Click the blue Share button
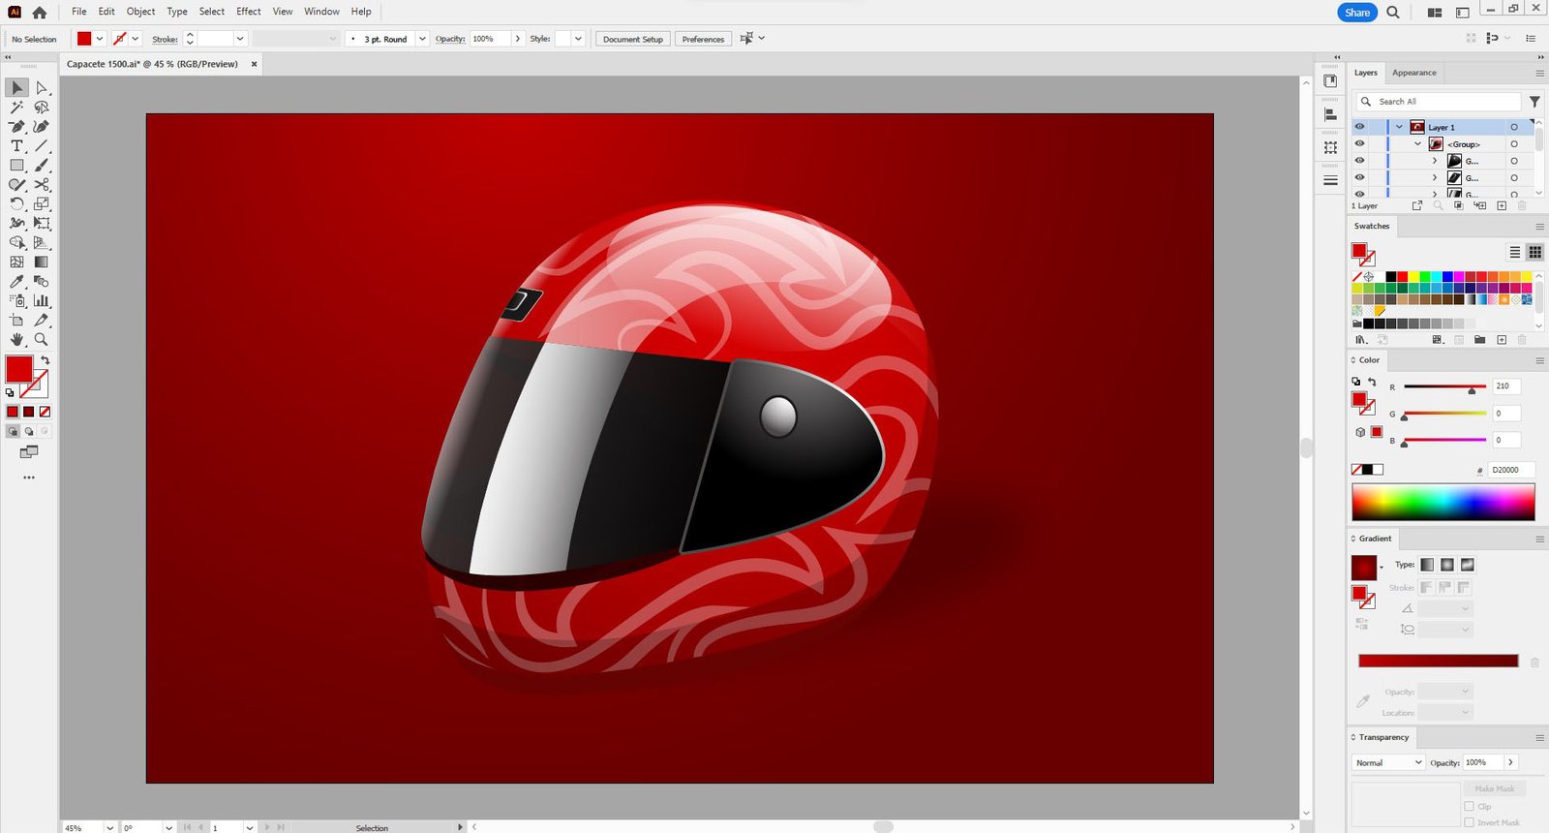 [1357, 13]
